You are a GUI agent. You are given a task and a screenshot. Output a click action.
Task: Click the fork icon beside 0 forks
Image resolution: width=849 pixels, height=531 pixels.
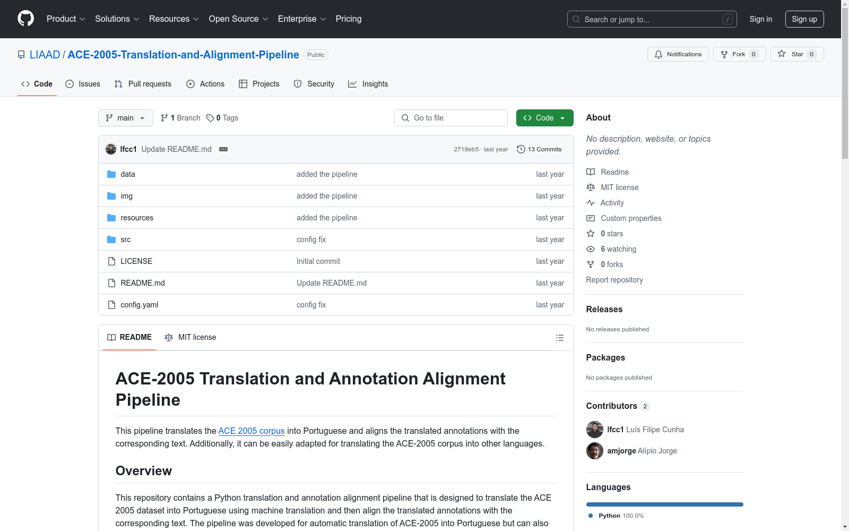[591, 264]
